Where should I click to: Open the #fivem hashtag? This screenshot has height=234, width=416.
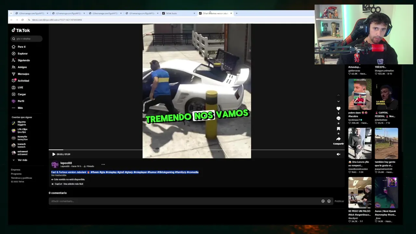click(x=95, y=172)
